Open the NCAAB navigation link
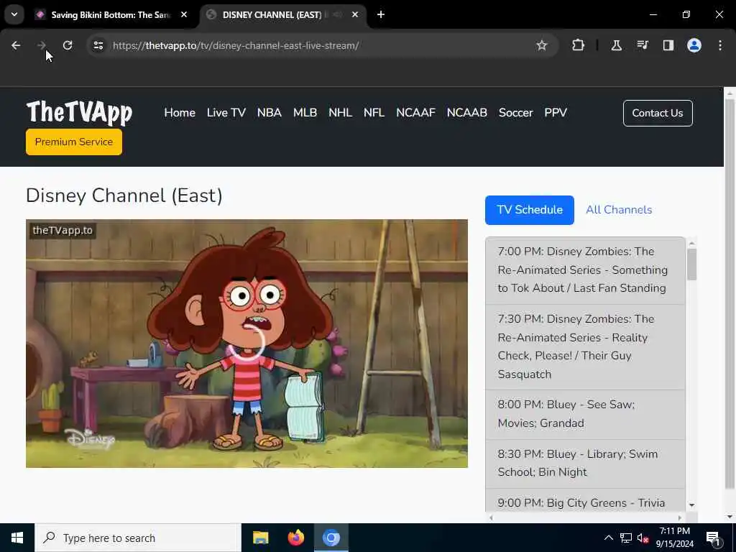 coord(467,113)
